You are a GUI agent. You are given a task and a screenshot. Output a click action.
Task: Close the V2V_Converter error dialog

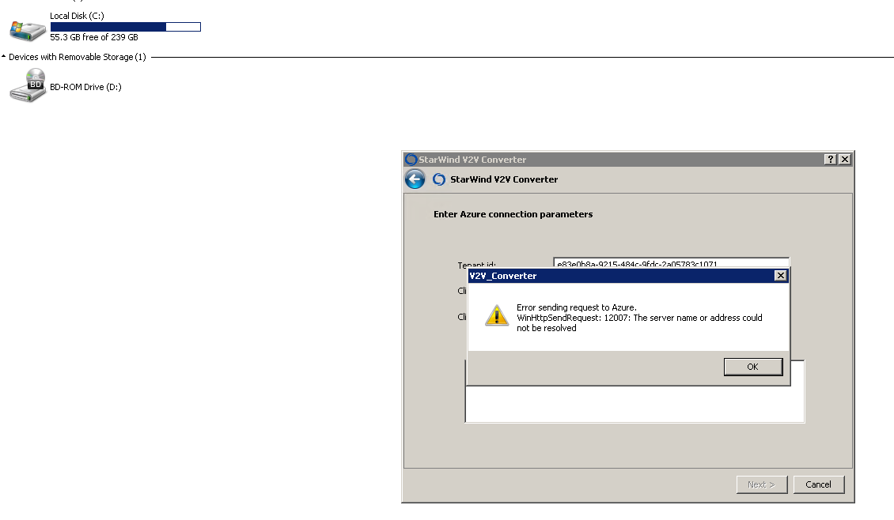(x=781, y=276)
